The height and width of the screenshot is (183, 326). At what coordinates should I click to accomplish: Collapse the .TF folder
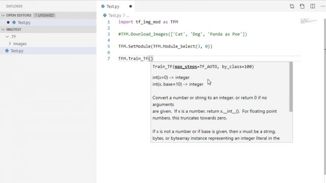tap(7, 37)
